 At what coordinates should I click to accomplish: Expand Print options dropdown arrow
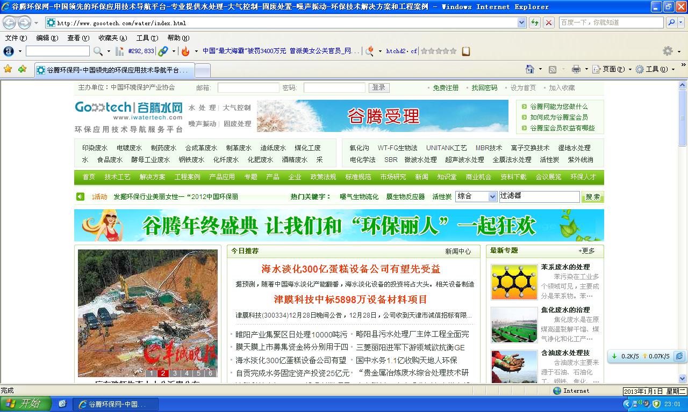coord(586,69)
